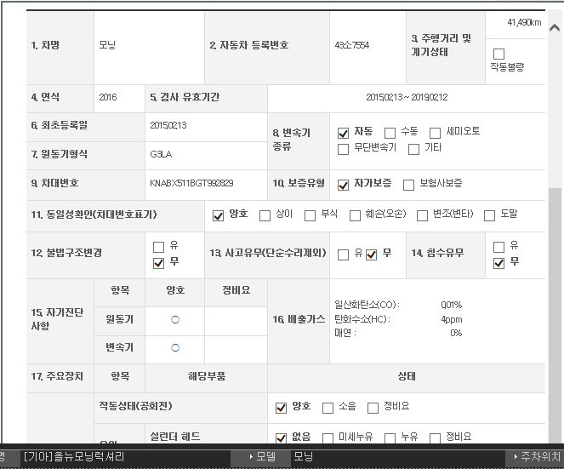
Task: Check 상이 for VIN identity confirmation
Action: (265, 215)
